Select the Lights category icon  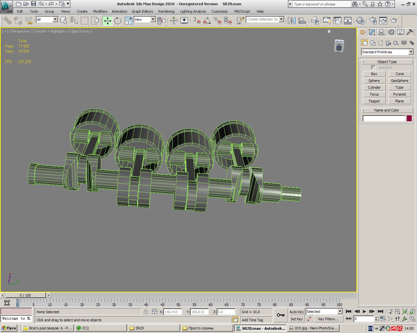click(x=381, y=43)
